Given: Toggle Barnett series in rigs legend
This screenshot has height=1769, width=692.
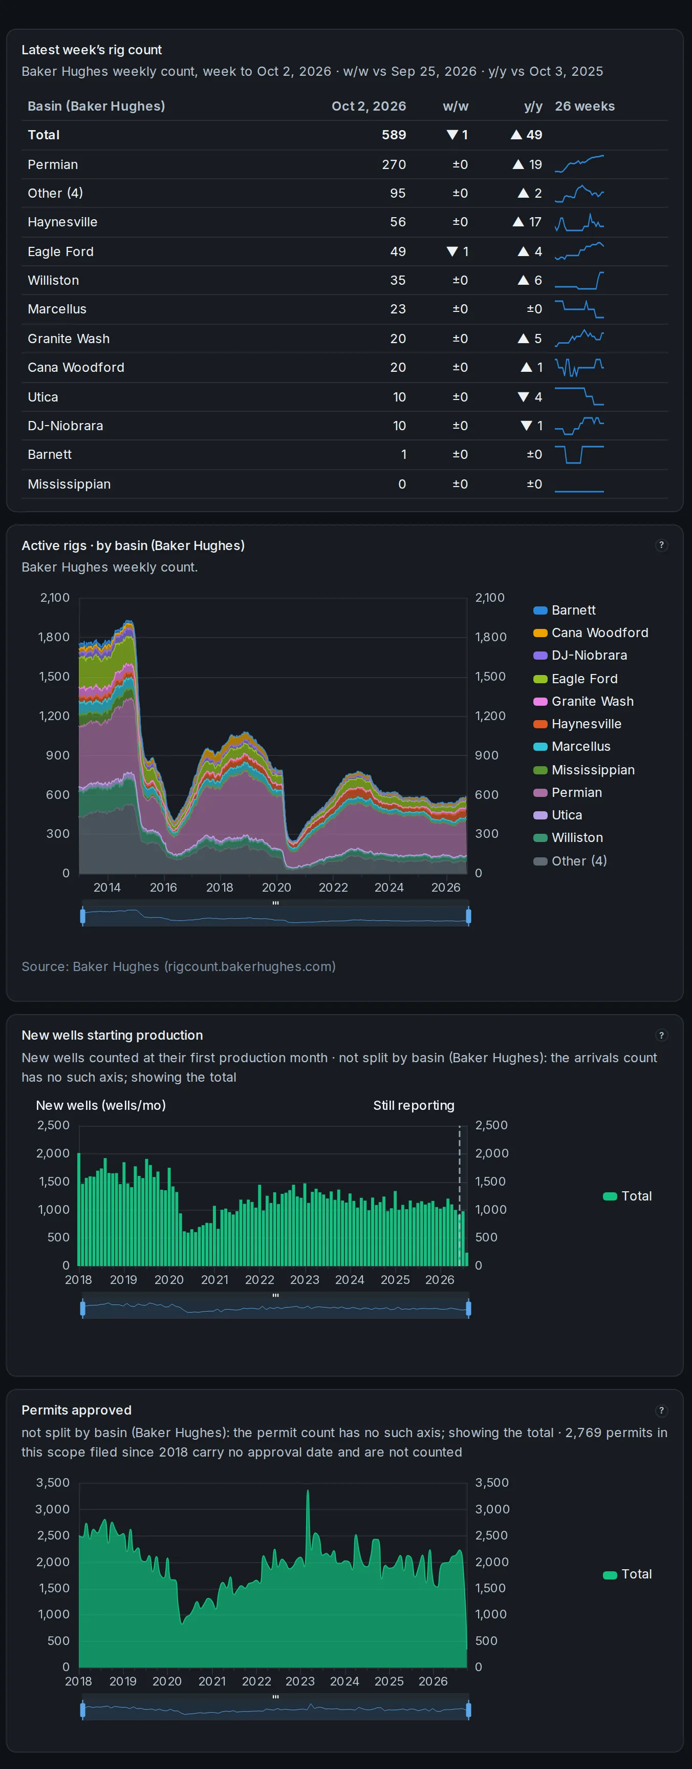Looking at the screenshot, I should [x=565, y=610].
